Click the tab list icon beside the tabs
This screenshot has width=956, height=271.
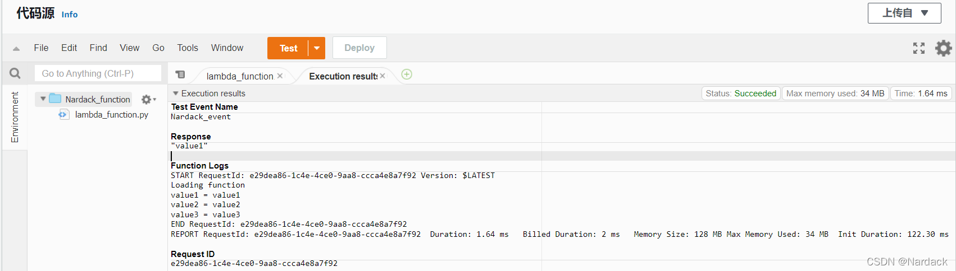click(x=180, y=74)
